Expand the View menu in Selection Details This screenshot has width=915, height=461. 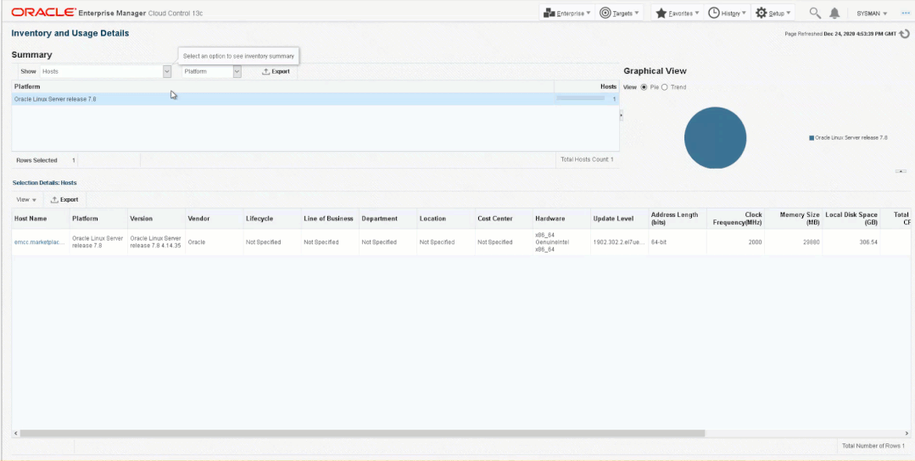(x=26, y=200)
